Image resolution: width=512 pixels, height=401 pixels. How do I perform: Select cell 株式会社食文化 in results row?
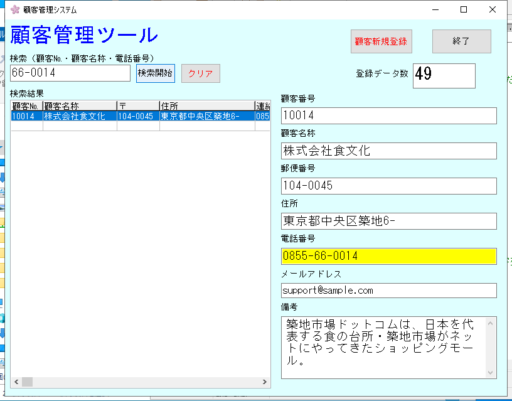[80, 116]
